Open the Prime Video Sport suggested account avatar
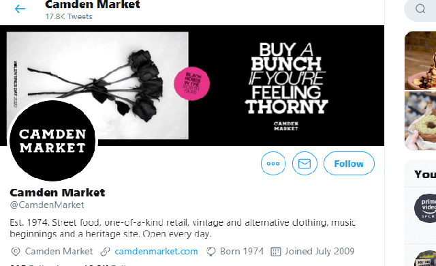The image size is (436, 266). coord(425,208)
